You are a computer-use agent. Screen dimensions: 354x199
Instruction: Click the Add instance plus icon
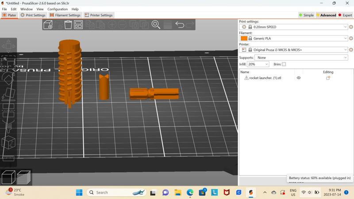point(112,25)
